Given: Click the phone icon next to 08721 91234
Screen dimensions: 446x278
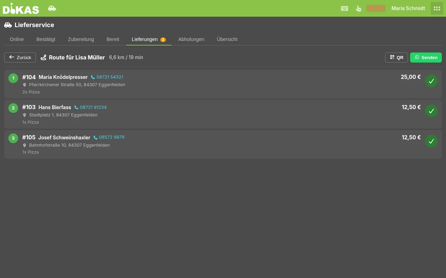Looking at the screenshot, I should 76,107.
